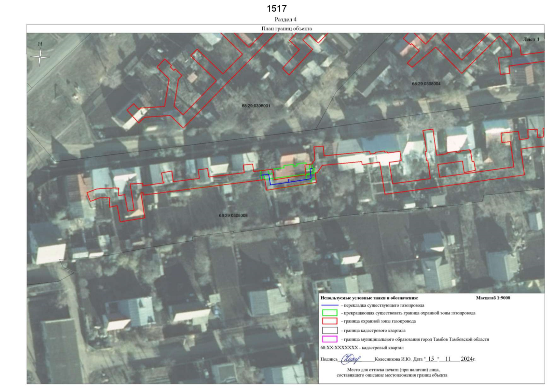
Task: Click the magenta municipal boundary legend box
Action: pos(329,339)
